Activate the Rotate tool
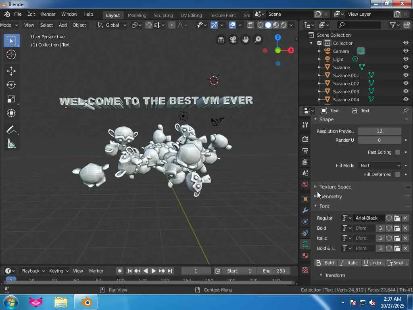 (11, 85)
